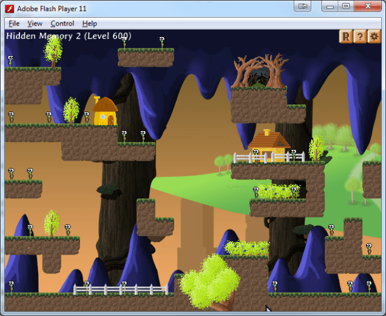The width and height of the screenshot is (386, 316).
Task: Click the Adobe Flash Player title bar logo
Action: pos(10,8)
